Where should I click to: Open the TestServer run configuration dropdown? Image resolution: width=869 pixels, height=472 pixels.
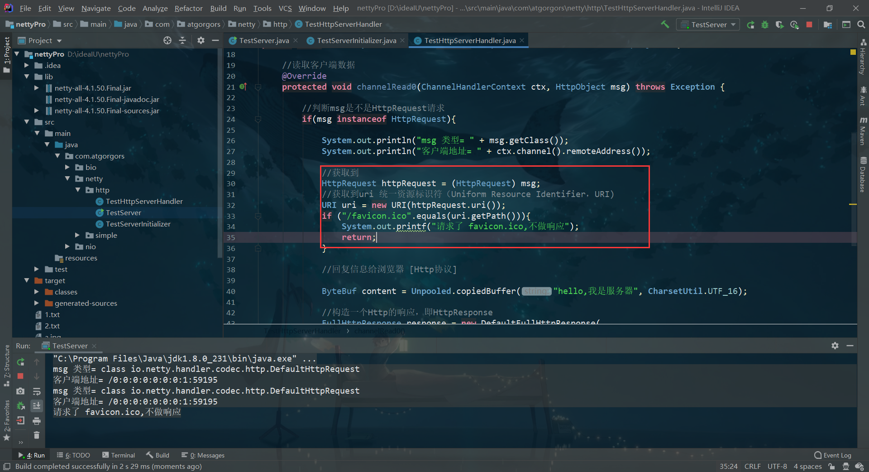coord(708,24)
